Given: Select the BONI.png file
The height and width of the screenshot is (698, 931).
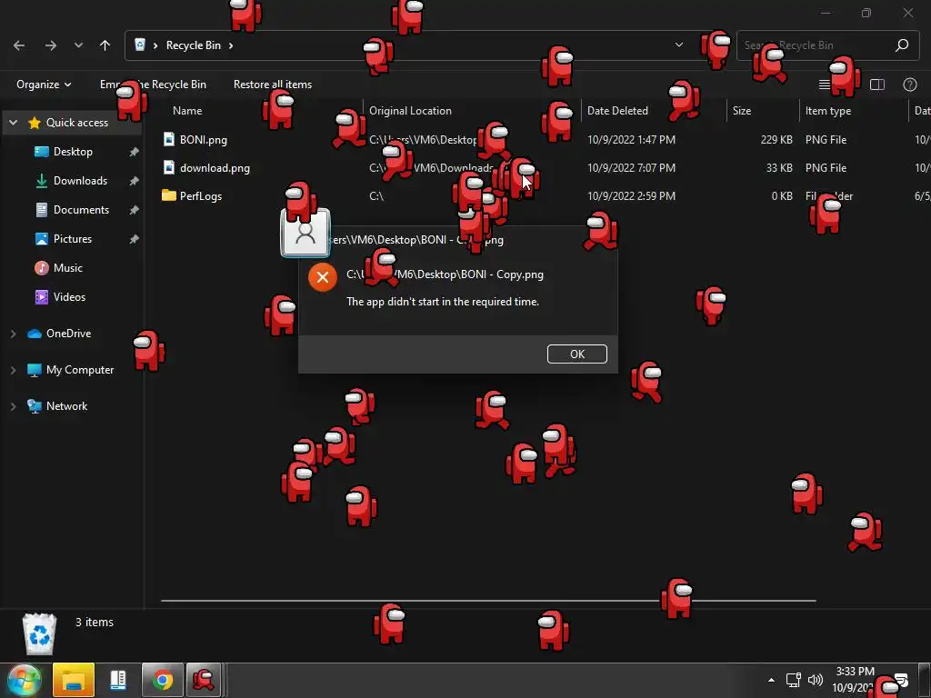Looking at the screenshot, I should click(x=203, y=139).
